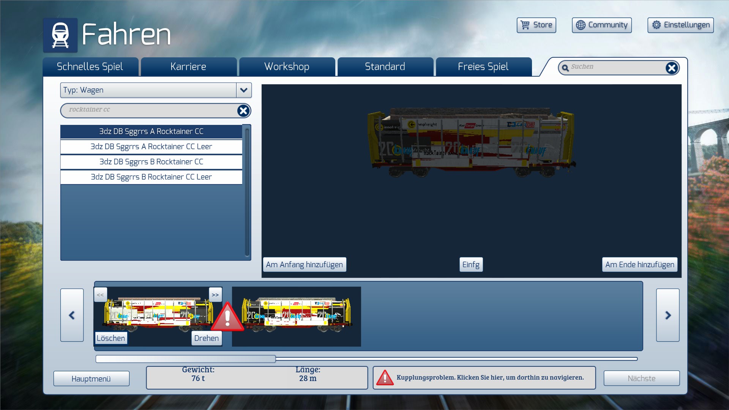Select the second wagon thumbnail in consist
The image size is (729, 410).
[x=296, y=316]
